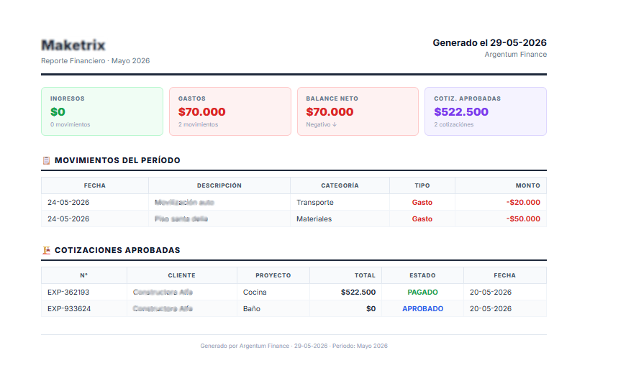Open the Cotiz. Aprobadas card
Image resolution: width=631 pixels, height=368 pixels.
[486, 111]
